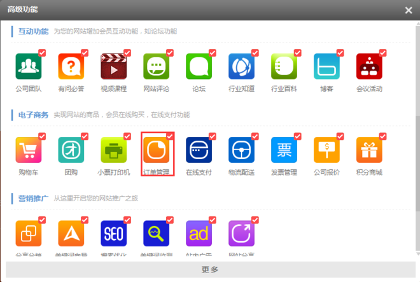
Task: Click the magnifier keyword monitoring icon
Action: (x=156, y=234)
